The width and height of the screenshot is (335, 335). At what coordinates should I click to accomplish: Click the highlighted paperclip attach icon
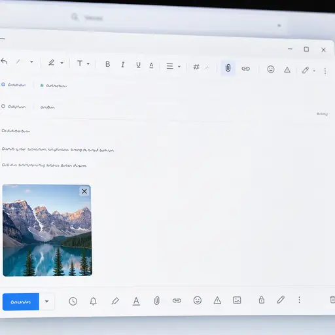[x=228, y=68]
